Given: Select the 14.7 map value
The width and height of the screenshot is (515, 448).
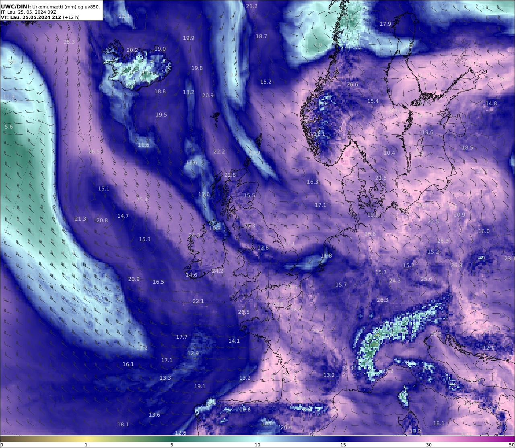Looking at the screenshot, I should click(x=123, y=216).
